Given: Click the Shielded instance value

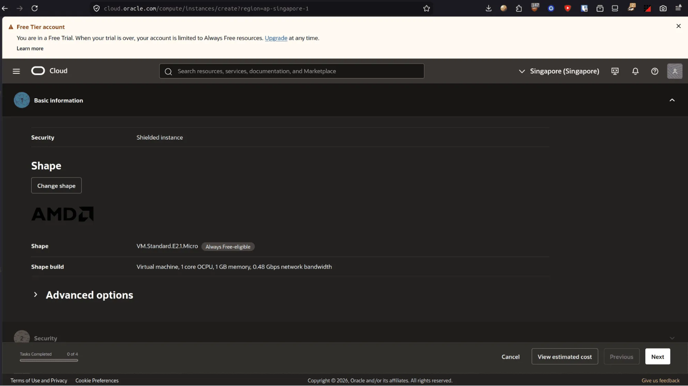Looking at the screenshot, I should [x=160, y=137].
